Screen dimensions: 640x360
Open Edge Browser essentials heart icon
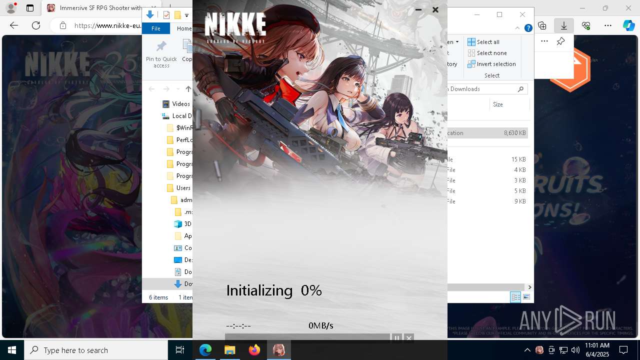tap(586, 25)
